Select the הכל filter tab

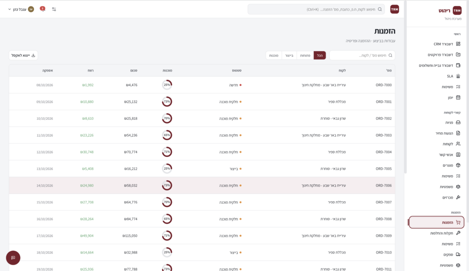[320, 55]
